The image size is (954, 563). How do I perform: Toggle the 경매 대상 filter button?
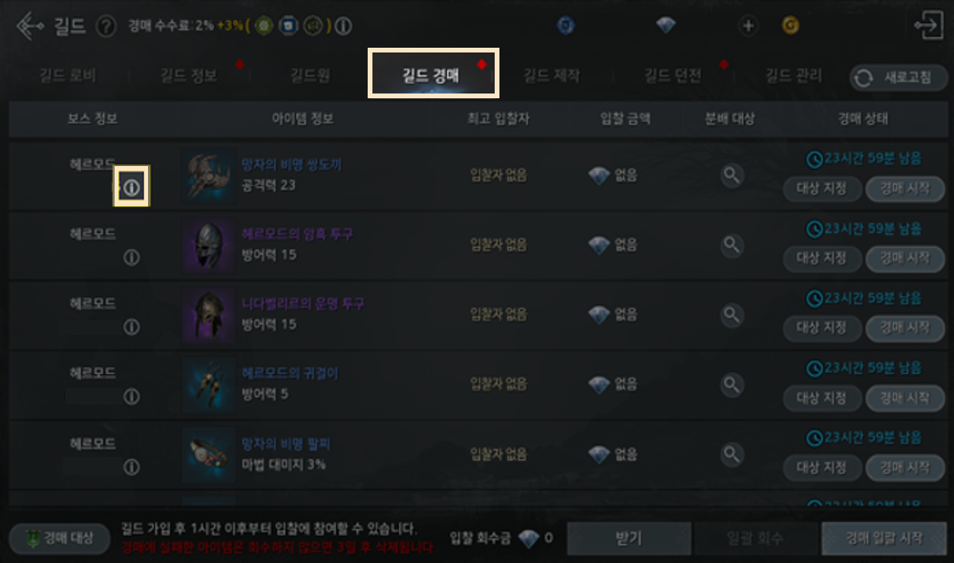click(59, 538)
